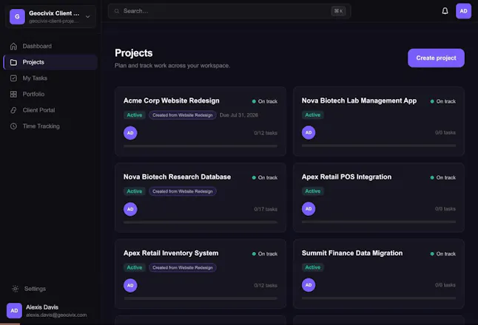
Task: Click 0/17 tasks count
Action: 266,209
